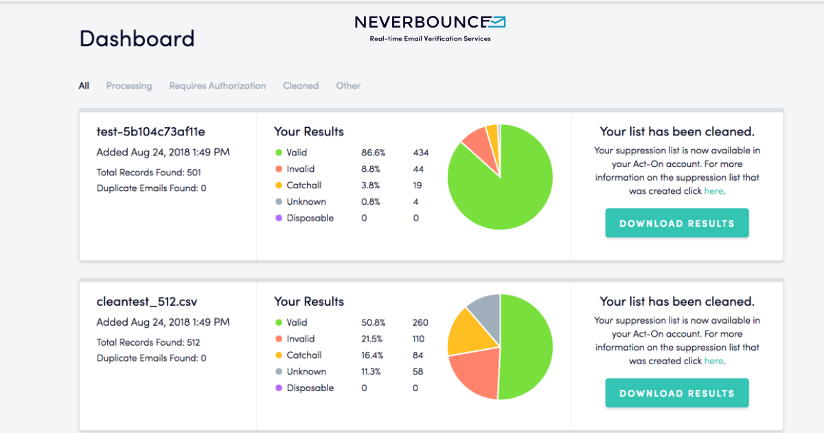Click the invalid percentage 8.8%
This screenshot has height=433, width=824.
[x=371, y=169]
